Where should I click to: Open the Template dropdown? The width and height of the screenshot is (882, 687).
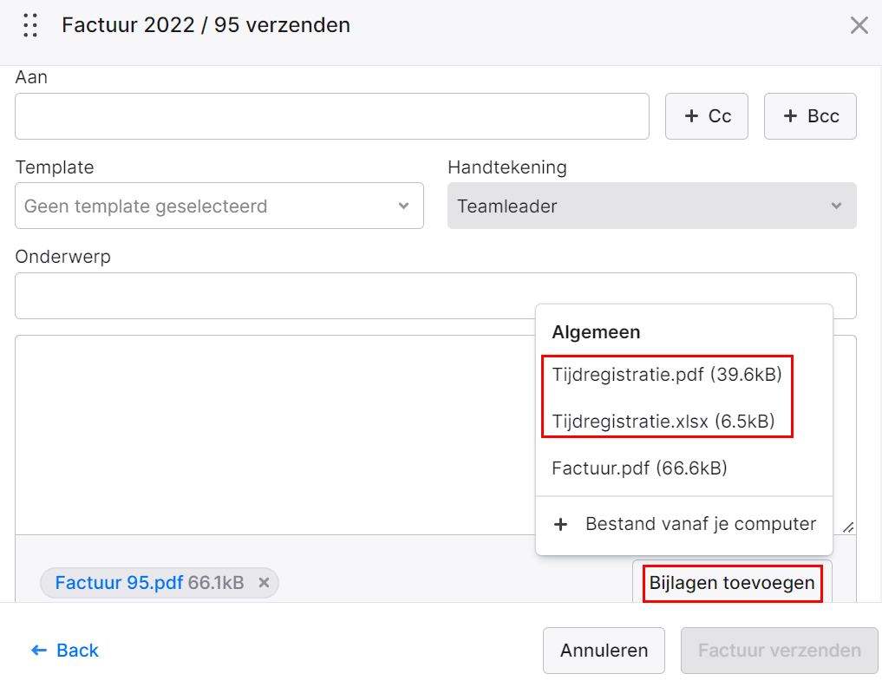[x=219, y=206]
